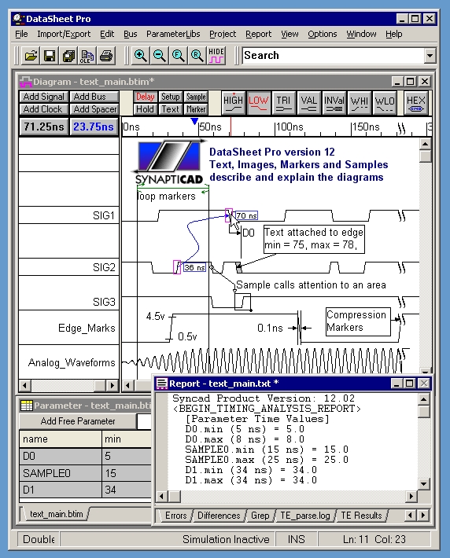
Task: Click diagram vertical scrollbar up arrow
Action: [425, 144]
